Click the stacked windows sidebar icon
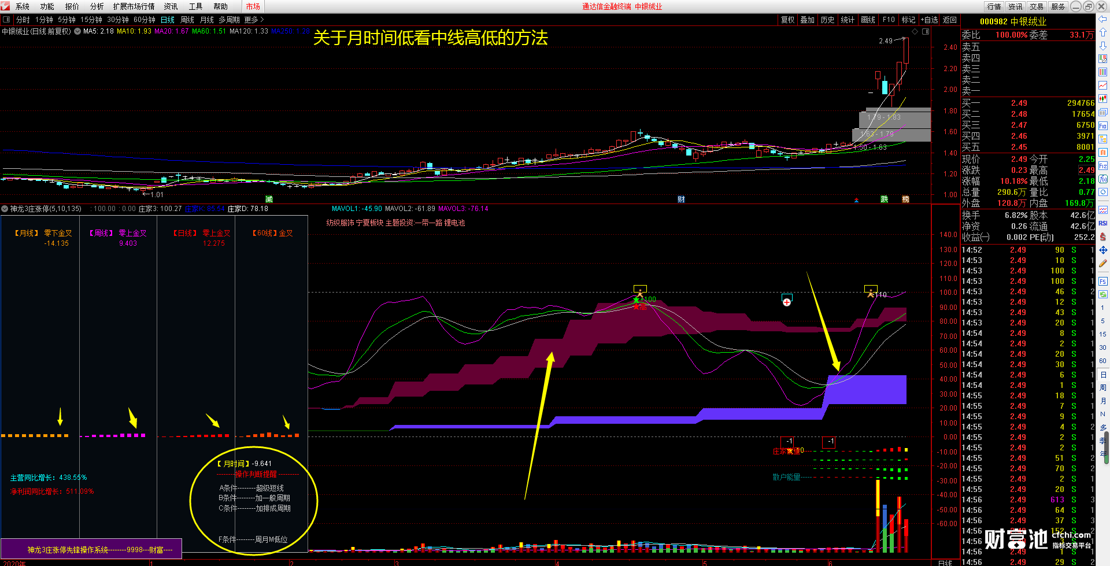Screen dimensions: 1110x566 (x=1102, y=112)
